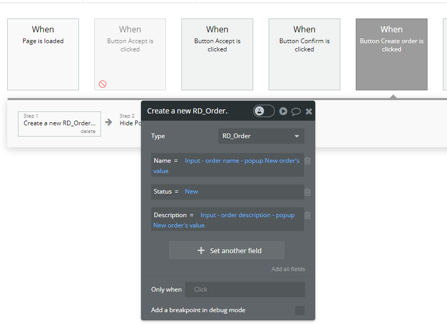This screenshot has width=447, height=326.
Task: Enable breakpoint in debug mode checkbox
Action: pyautogui.click(x=300, y=310)
